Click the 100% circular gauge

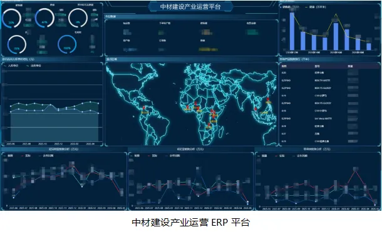click(x=67, y=44)
